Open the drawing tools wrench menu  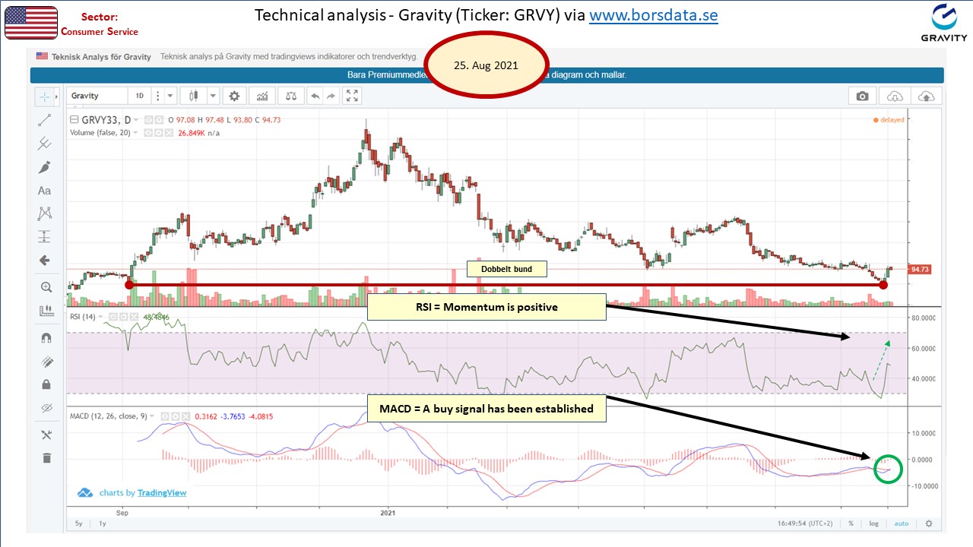pos(46,435)
